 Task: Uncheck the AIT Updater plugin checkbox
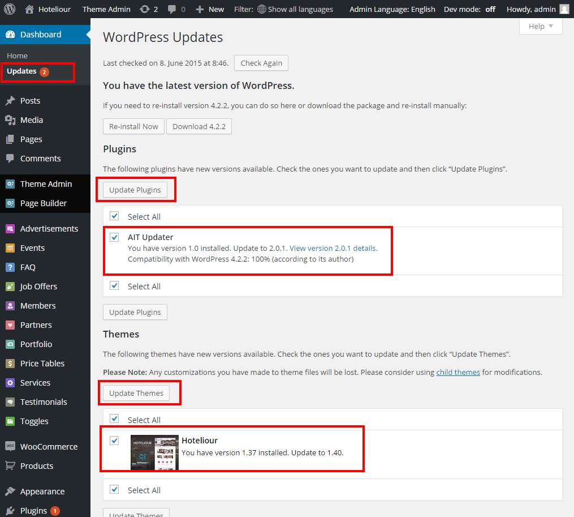[x=115, y=237]
